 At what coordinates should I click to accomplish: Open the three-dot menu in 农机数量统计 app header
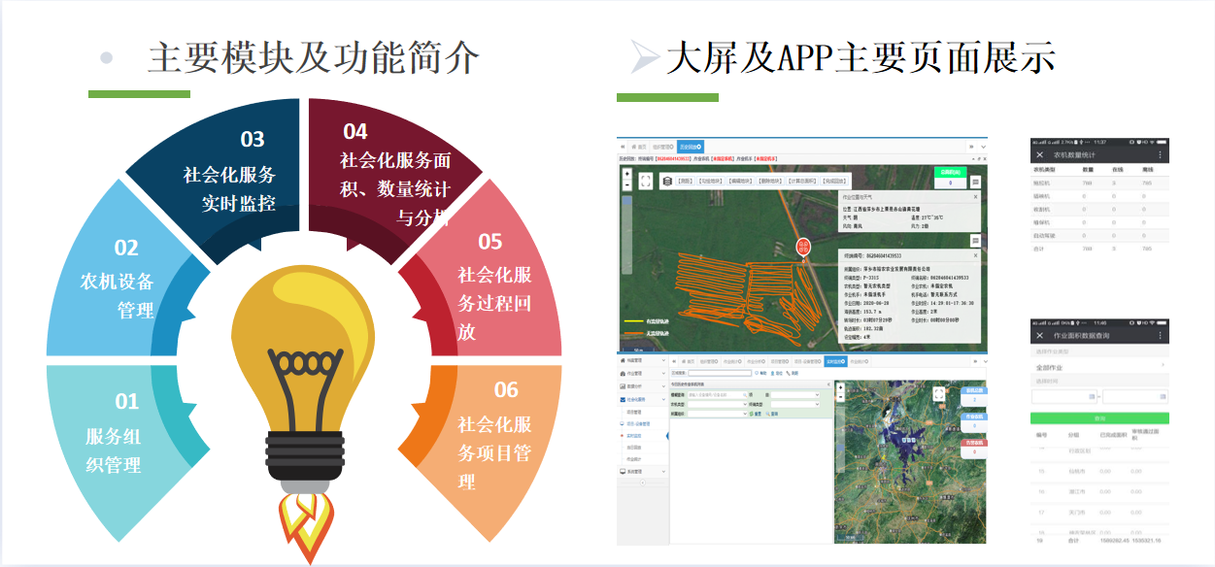pyautogui.click(x=1159, y=154)
